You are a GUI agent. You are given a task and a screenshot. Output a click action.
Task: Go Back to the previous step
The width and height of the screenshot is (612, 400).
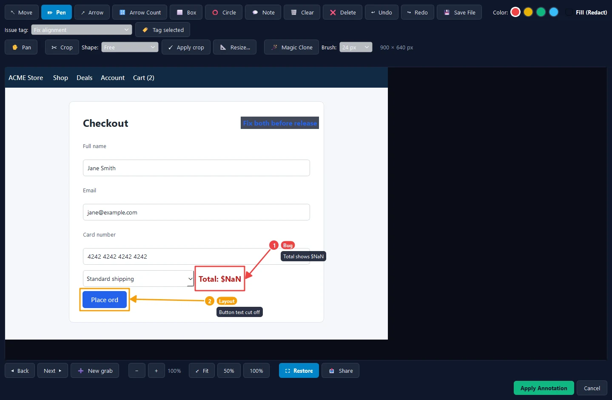tap(20, 371)
